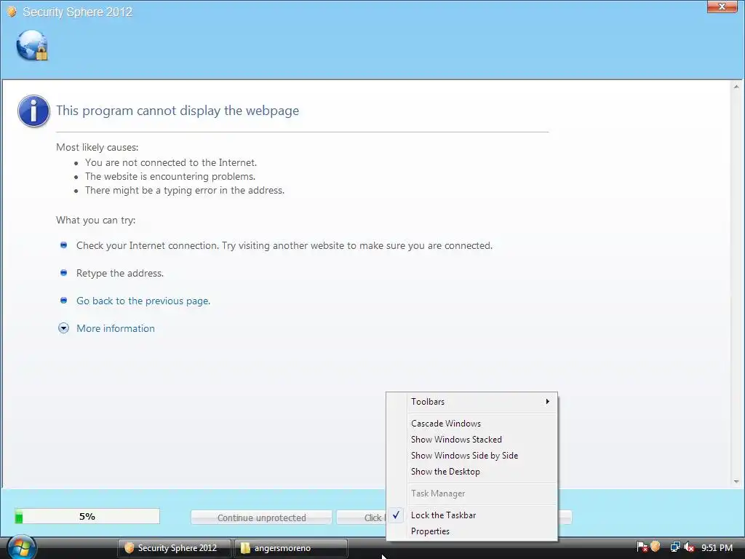This screenshot has height=559, width=745.
Task: Toggle Lock the Taskbar checkmark
Action: [397, 515]
